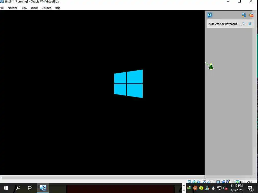Read the Auto capture keyboard notification text
The width and height of the screenshot is (258, 193).
[x=224, y=24]
